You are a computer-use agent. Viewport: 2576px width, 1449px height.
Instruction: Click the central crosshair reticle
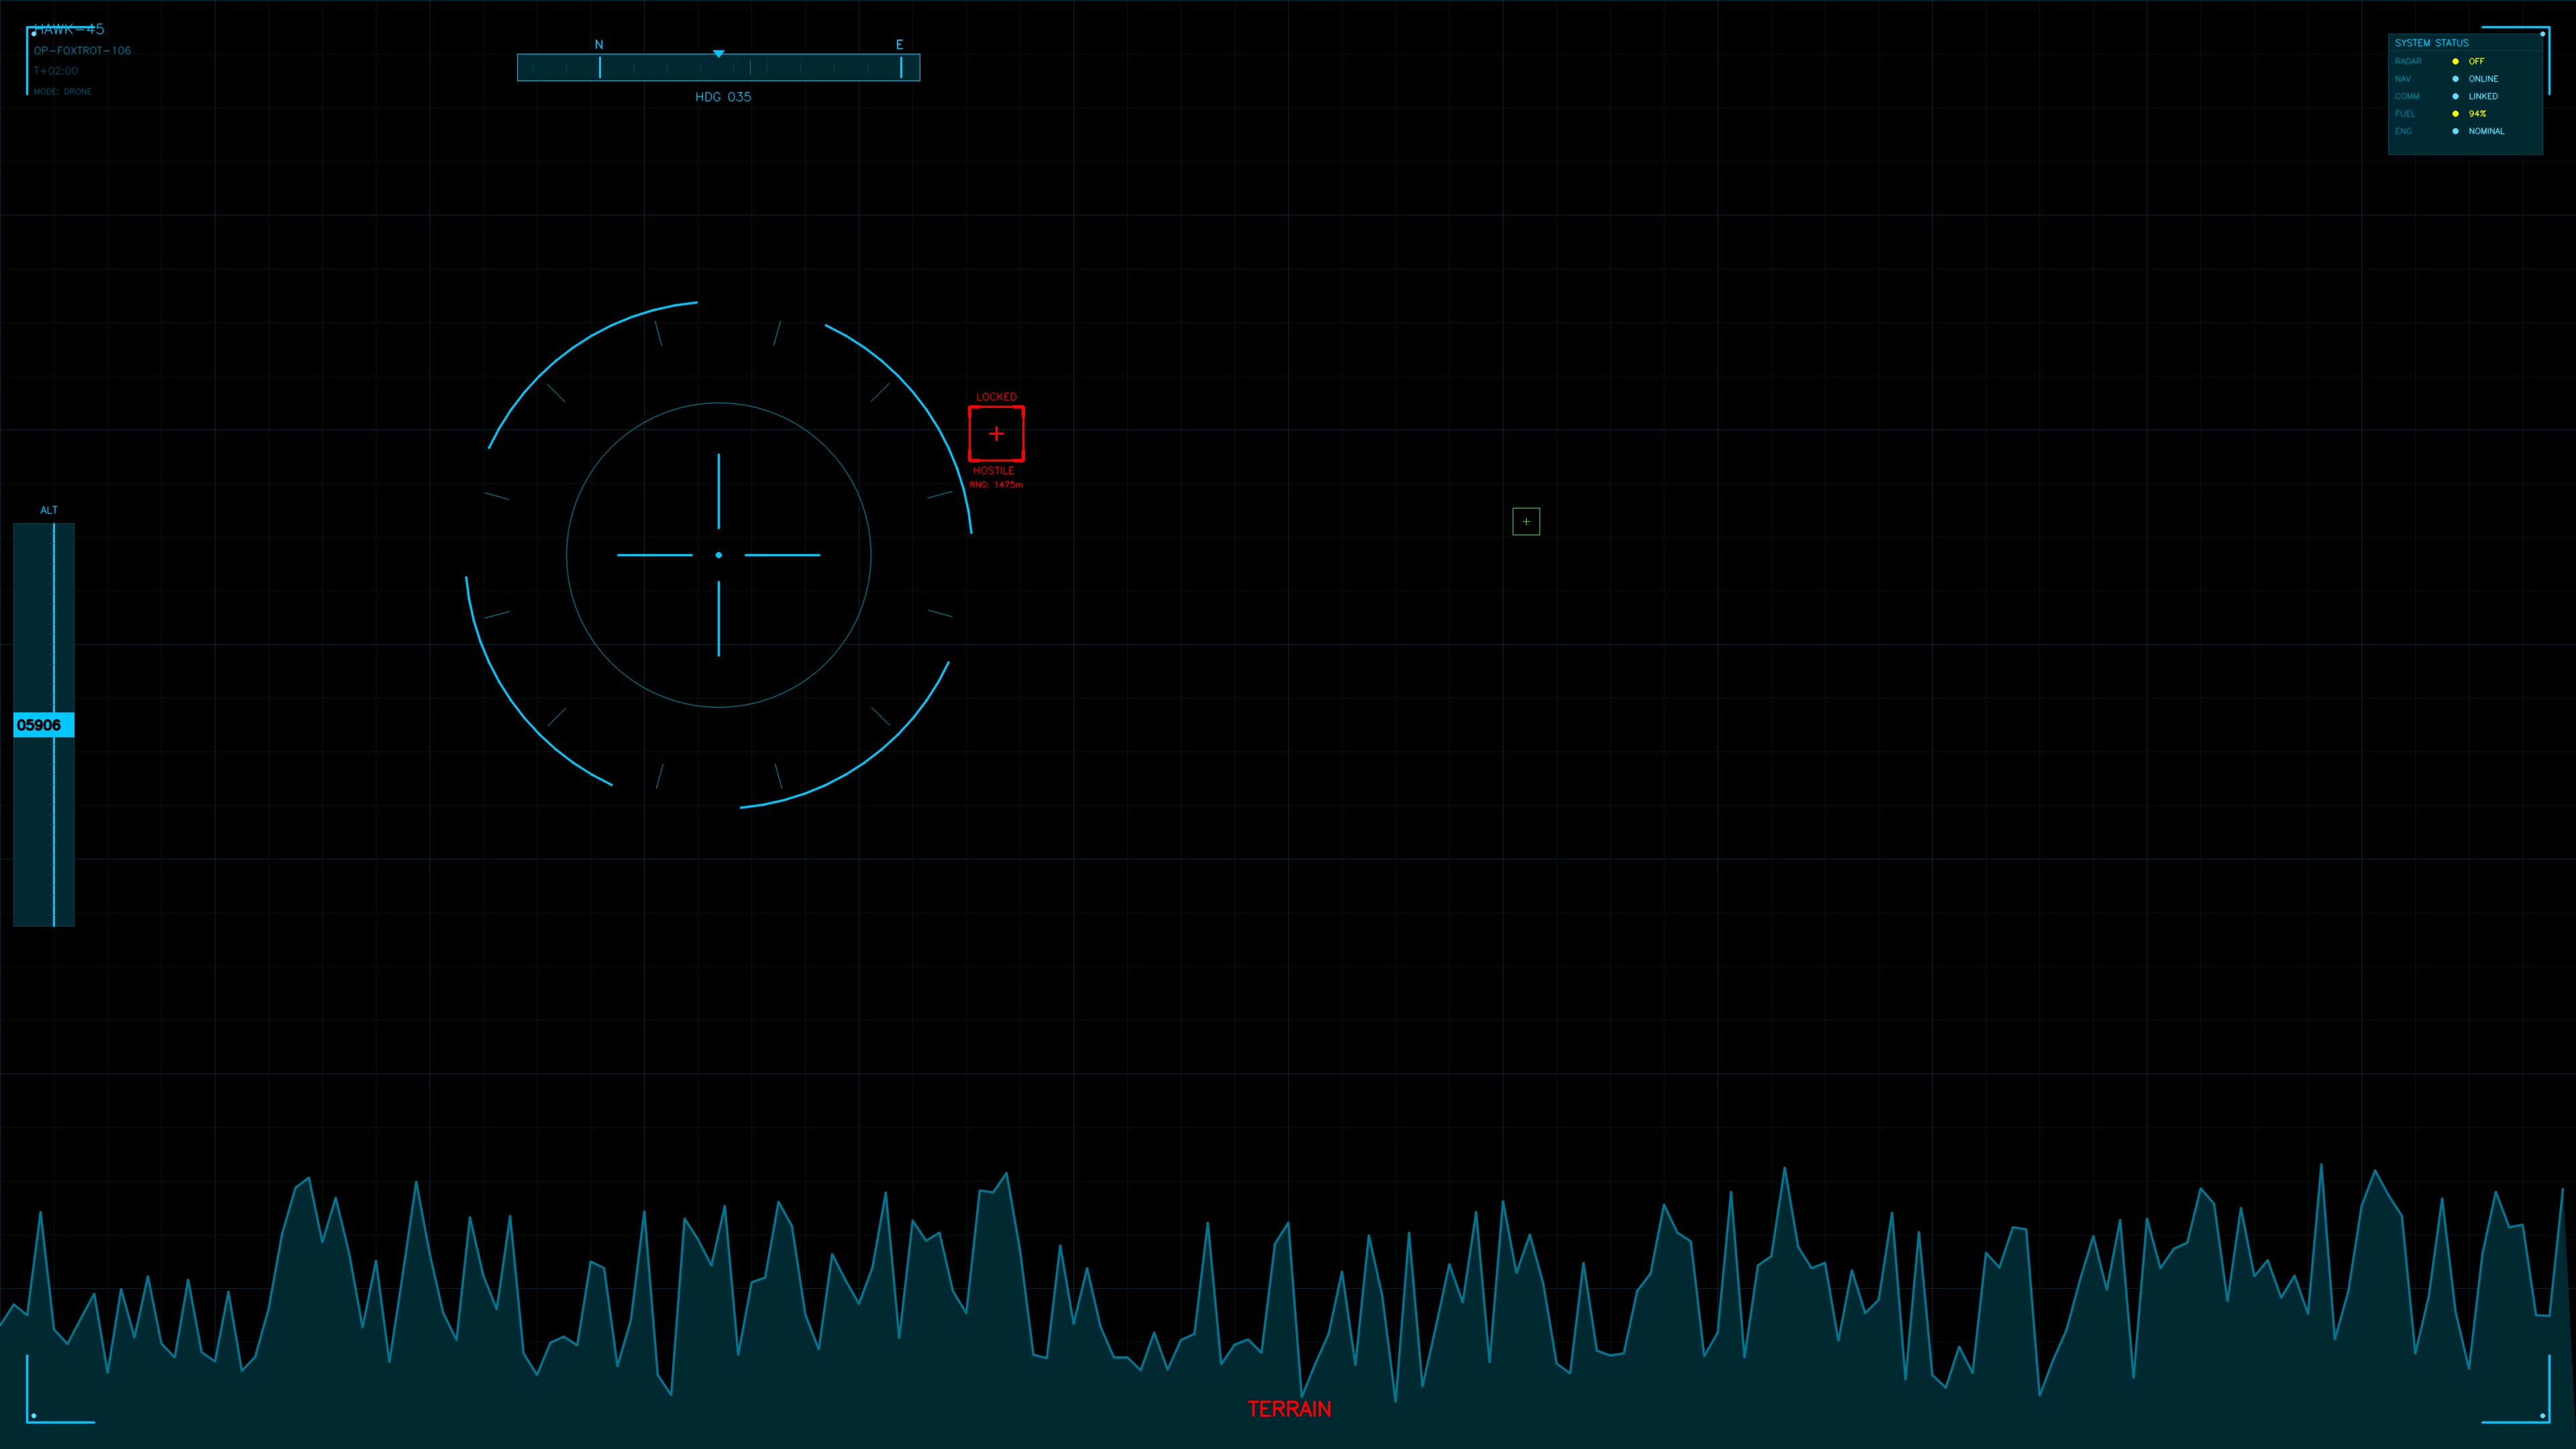718,554
